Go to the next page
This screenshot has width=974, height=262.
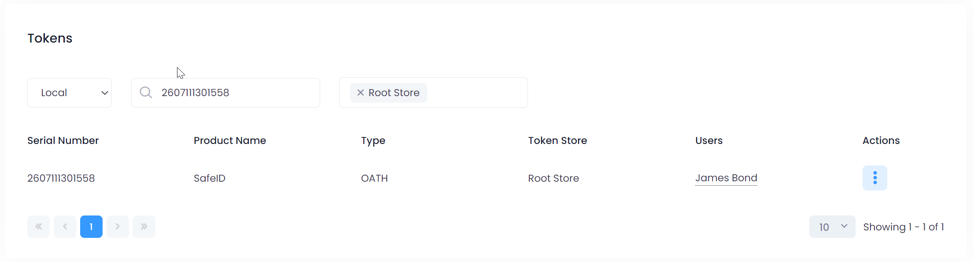pos(118,226)
